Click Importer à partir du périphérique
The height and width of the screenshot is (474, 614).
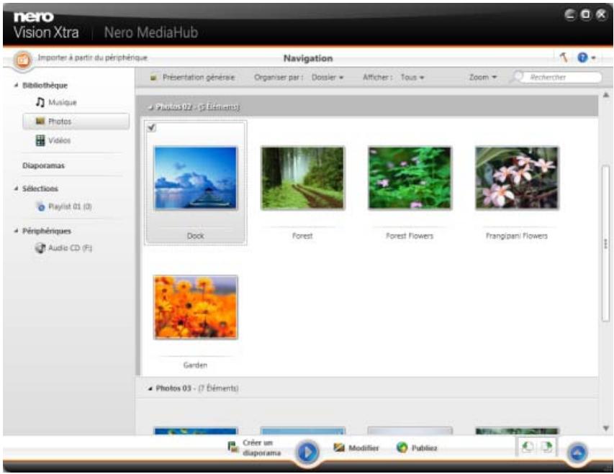pyautogui.click(x=92, y=58)
